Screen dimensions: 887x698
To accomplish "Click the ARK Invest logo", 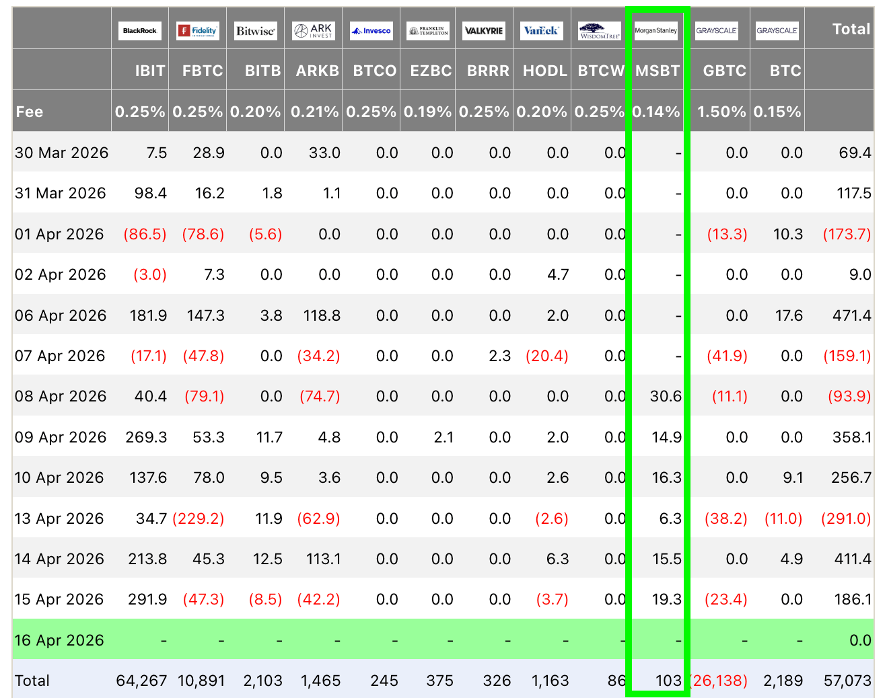I will (313, 31).
